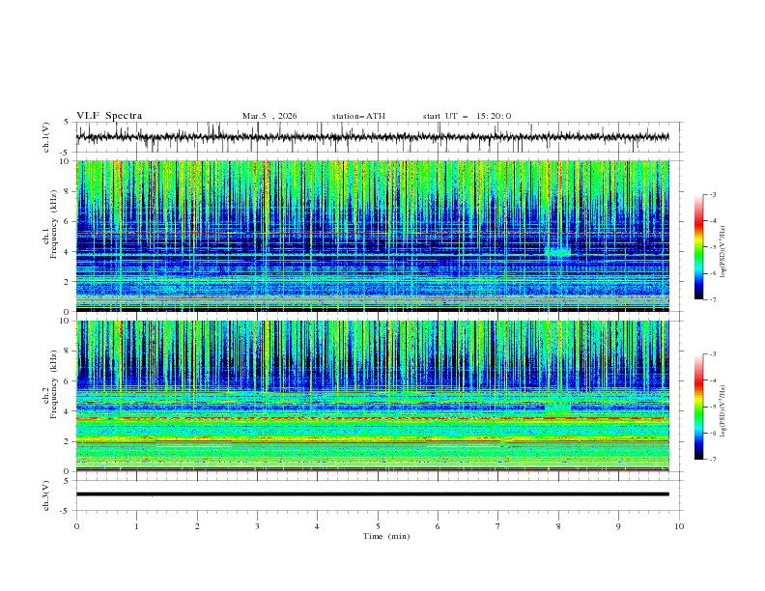The width and height of the screenshot is (765, 591).
Task: Click the "station=ATH" header label
Action: [358, 116]
